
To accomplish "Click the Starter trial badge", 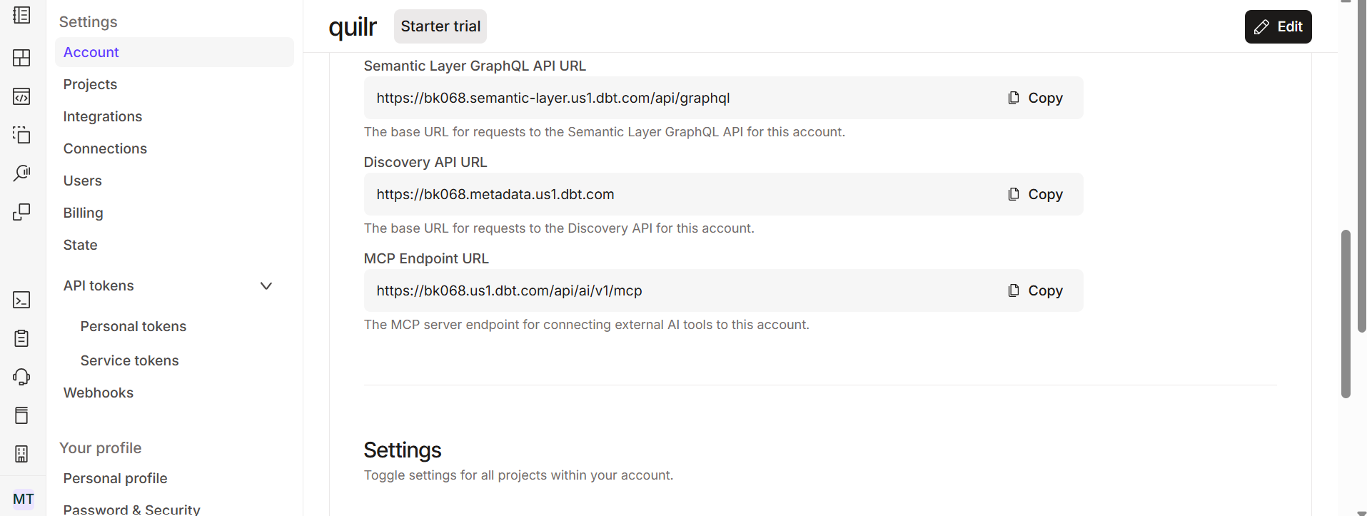I will click(x=440, y=26).
